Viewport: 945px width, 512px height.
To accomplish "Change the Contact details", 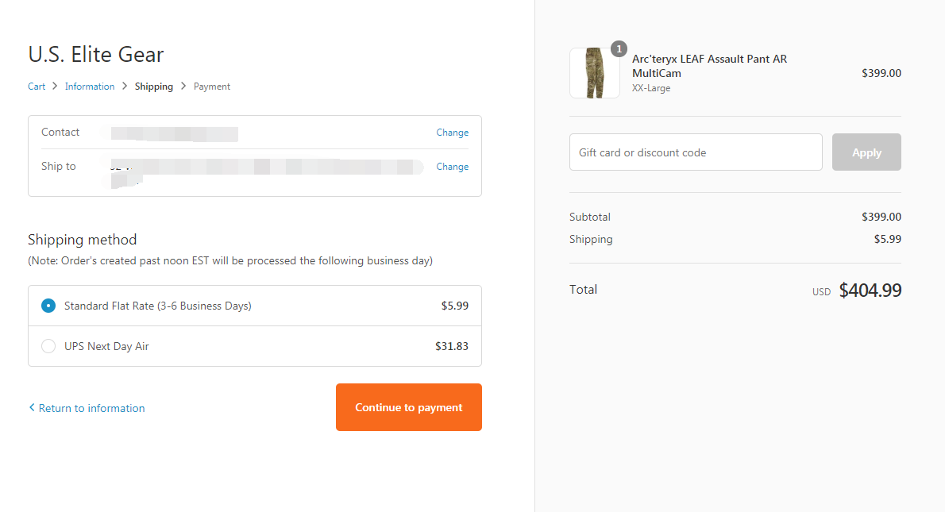I will tap(452, 133).
